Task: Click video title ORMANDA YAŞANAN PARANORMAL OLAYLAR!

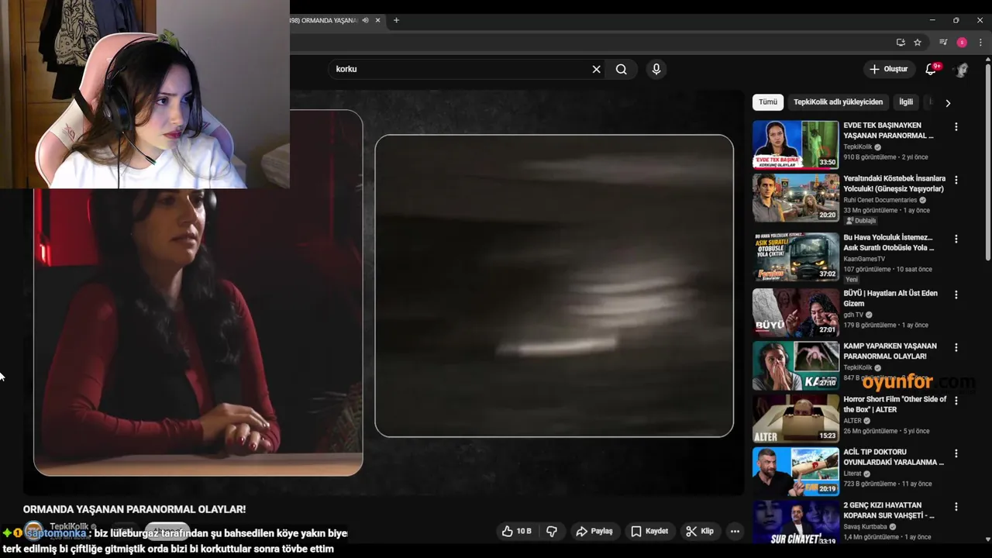Action: 134,509
